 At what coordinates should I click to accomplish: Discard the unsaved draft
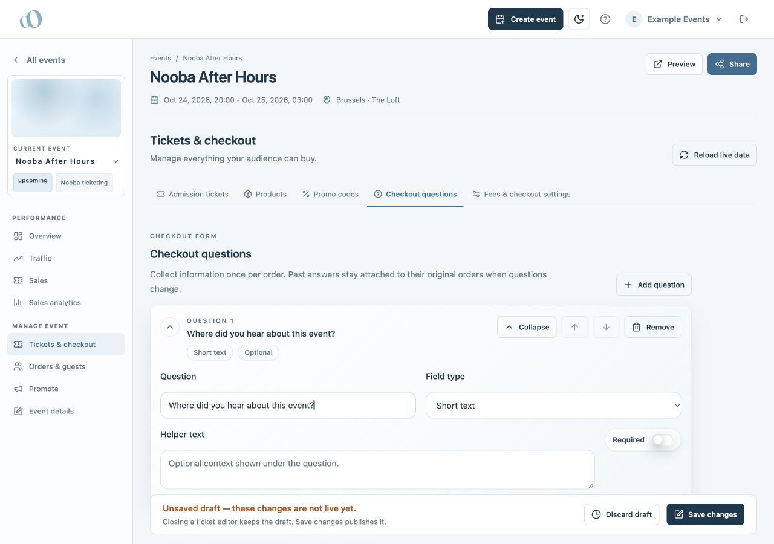coord(622,514)
